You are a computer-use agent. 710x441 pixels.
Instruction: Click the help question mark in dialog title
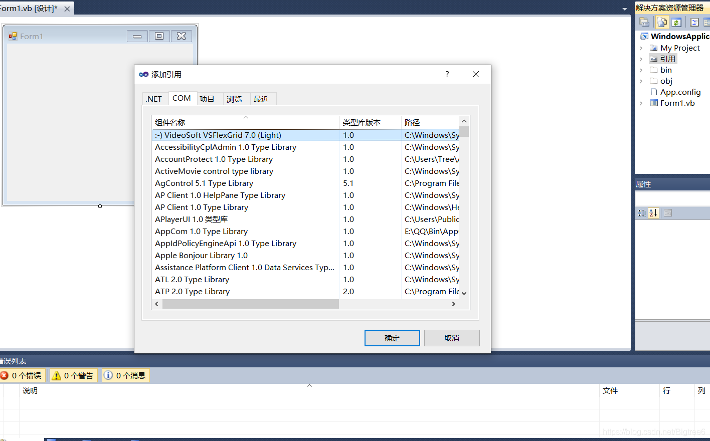click(447, 74)
